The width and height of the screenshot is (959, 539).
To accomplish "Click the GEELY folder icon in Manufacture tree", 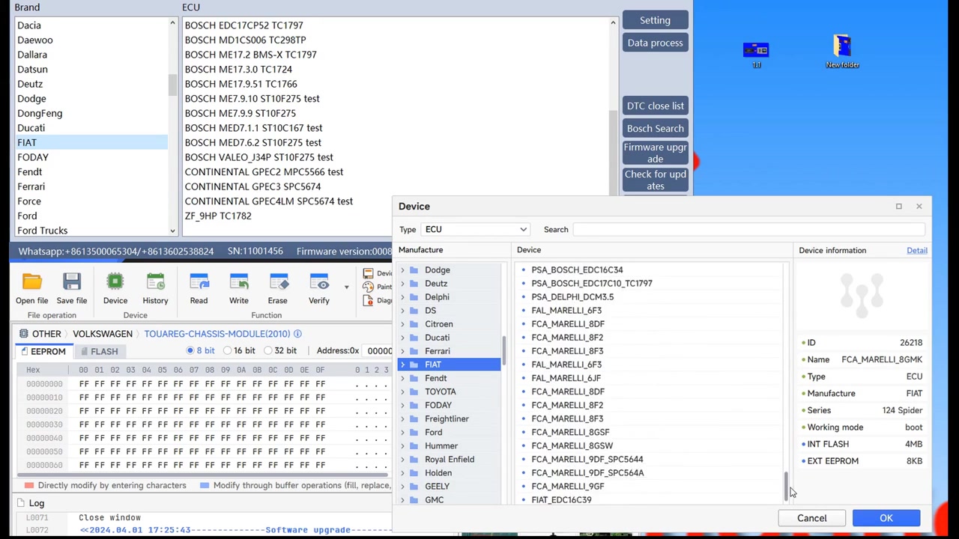I will (x=414, y=486).
